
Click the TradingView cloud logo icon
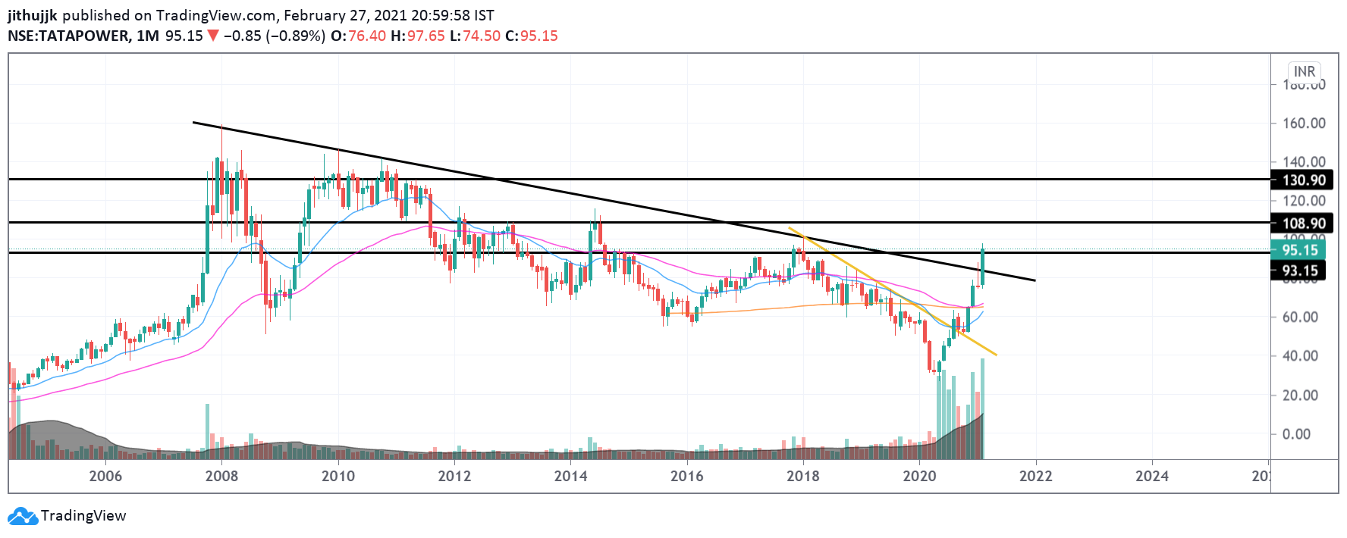23,516
